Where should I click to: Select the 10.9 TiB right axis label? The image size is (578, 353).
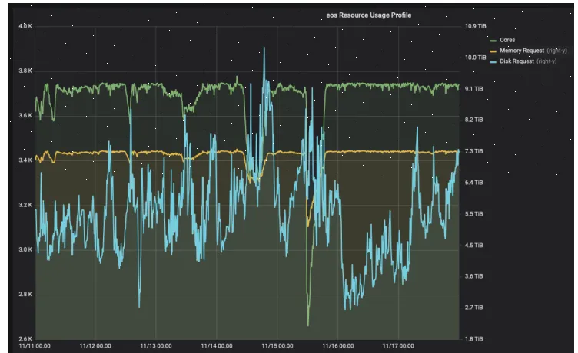(476, 26)
